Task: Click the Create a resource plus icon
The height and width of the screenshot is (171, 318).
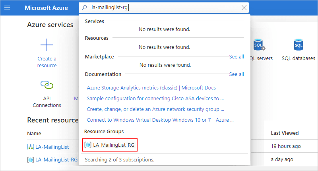Action: pos(47,45)
